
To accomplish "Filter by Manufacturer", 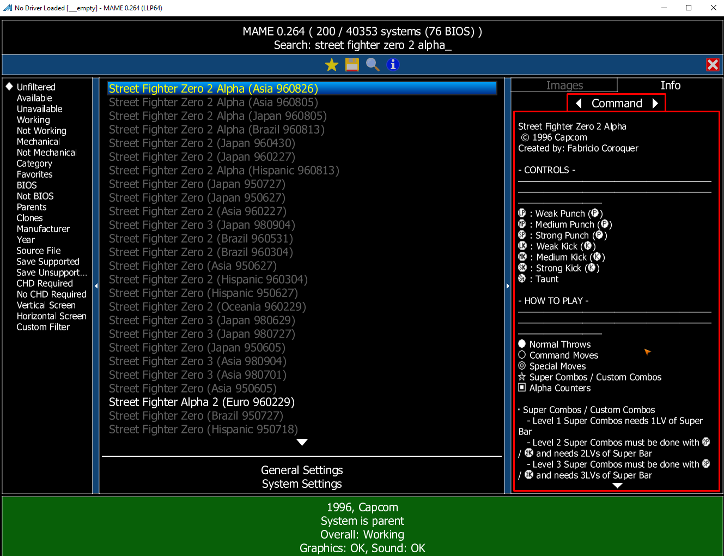I will pyautogui.click(x=43, y=229).
